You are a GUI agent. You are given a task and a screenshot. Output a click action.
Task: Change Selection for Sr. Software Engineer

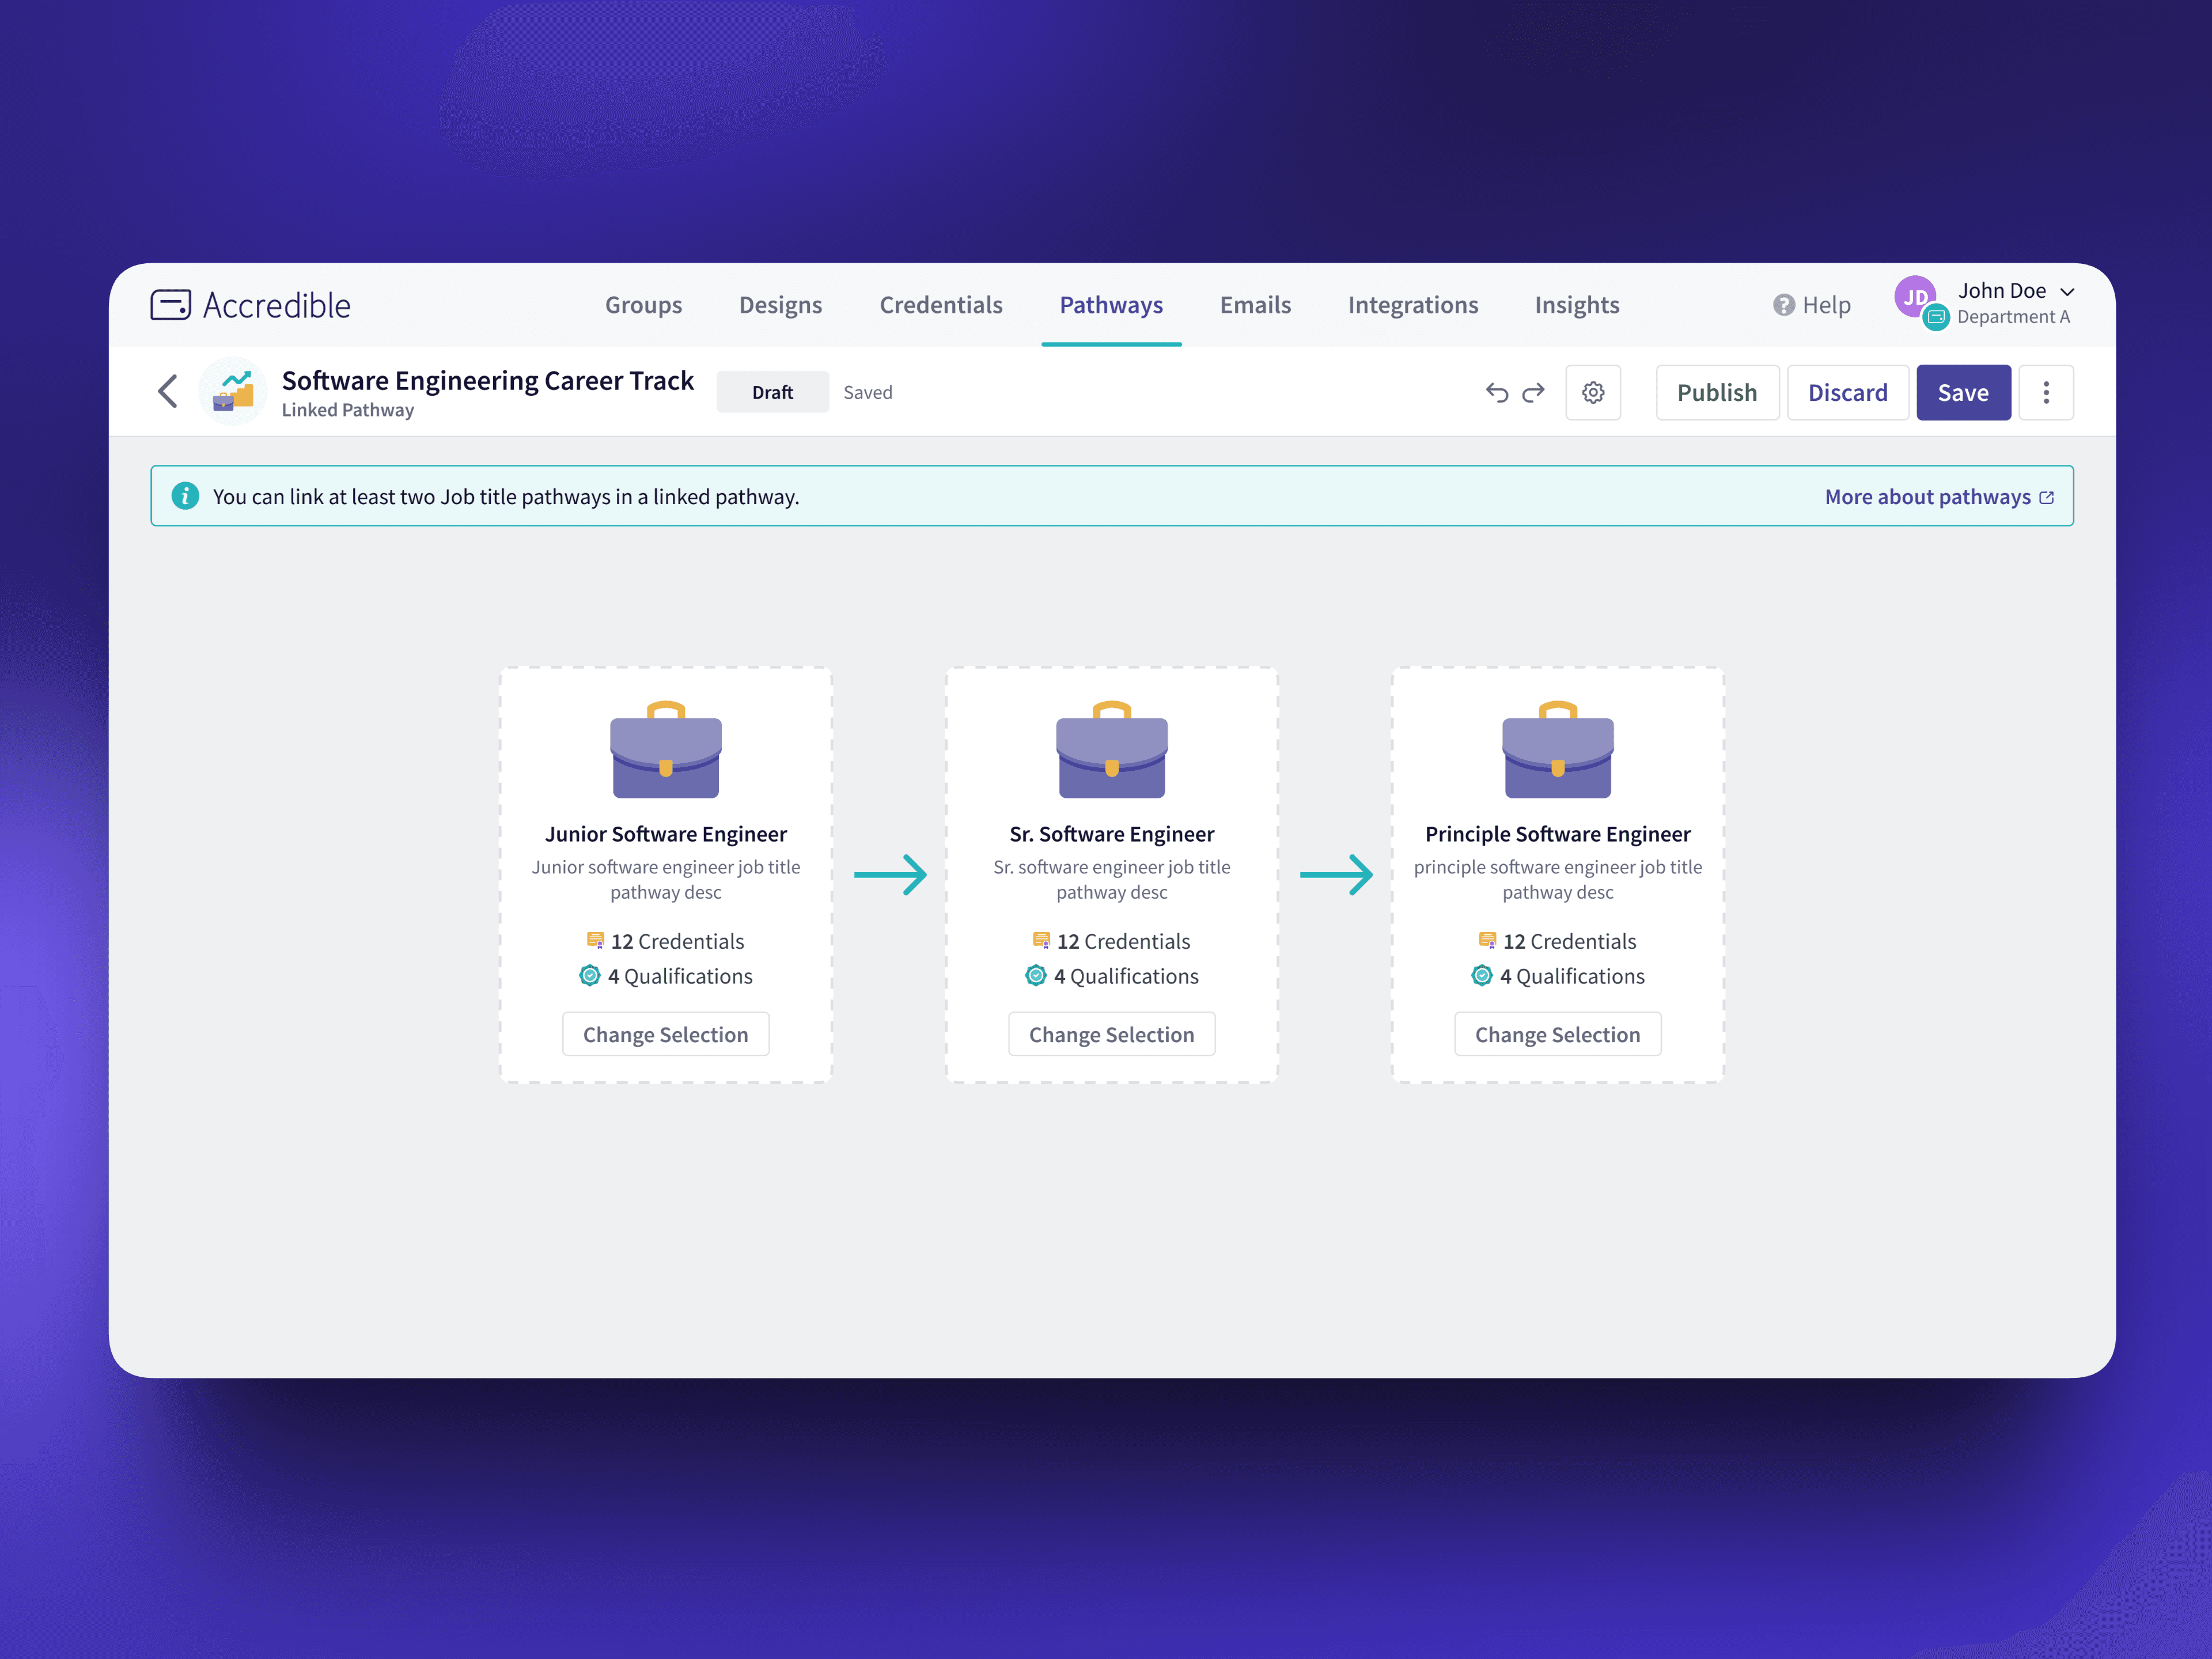1111,1034
